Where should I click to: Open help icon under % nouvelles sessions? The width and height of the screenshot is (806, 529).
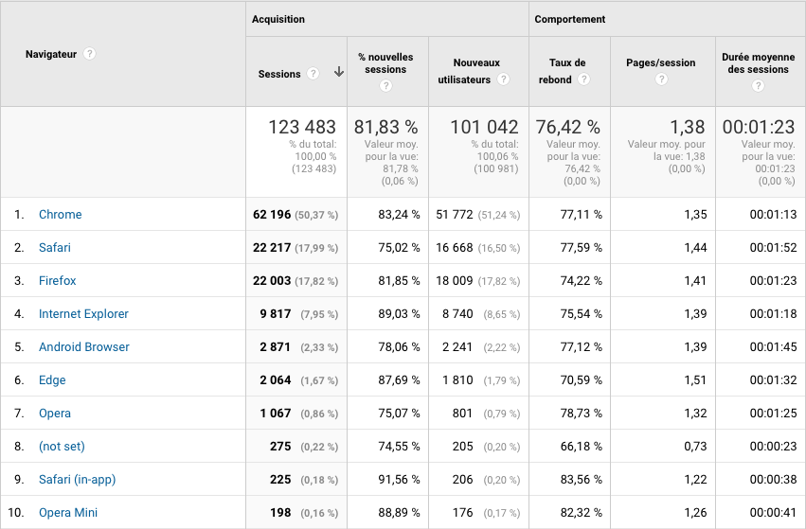tap(385, 86)
